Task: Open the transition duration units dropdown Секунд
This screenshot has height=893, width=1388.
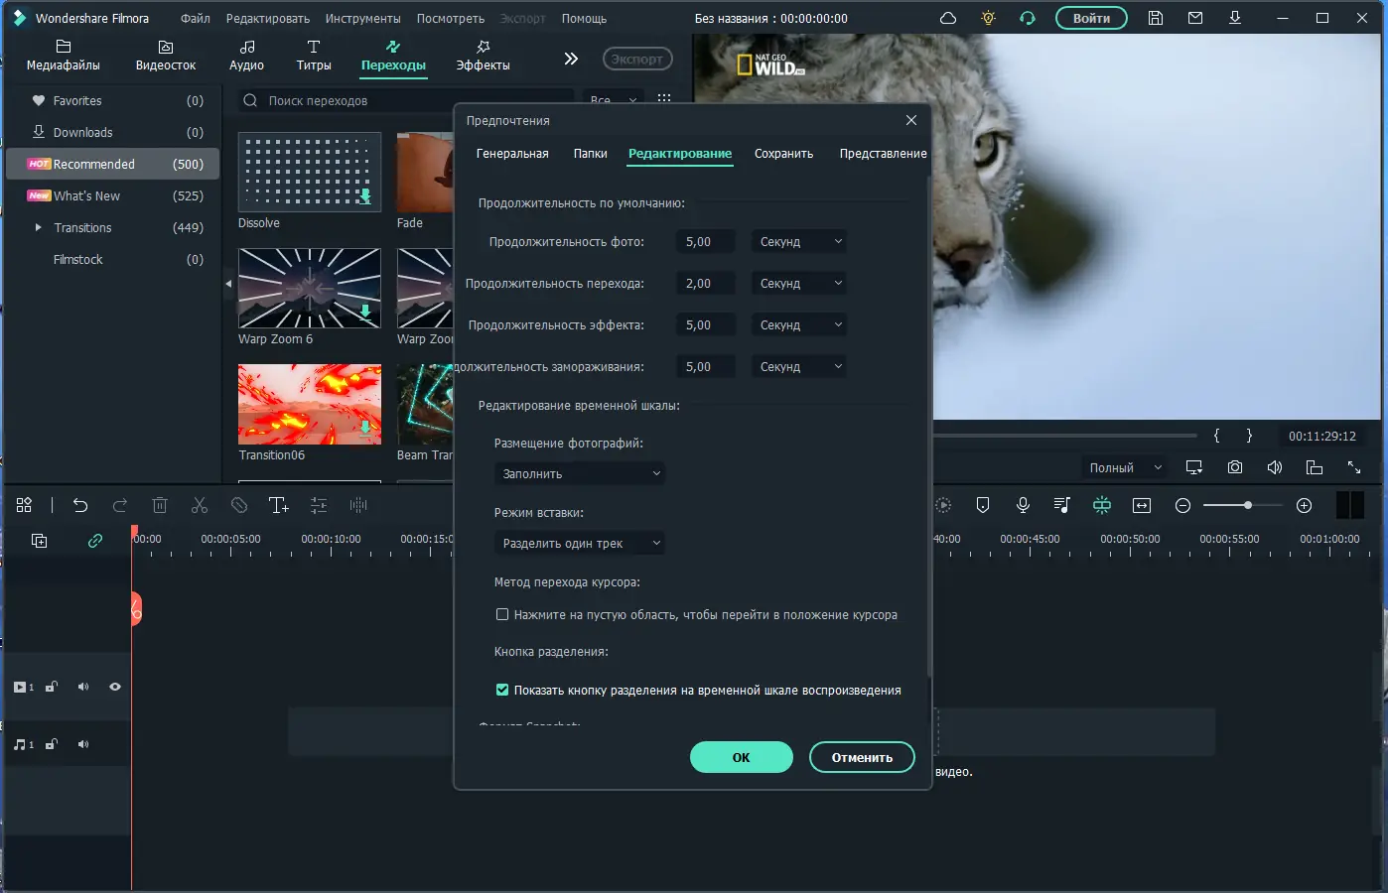Action: coord(798,283)
